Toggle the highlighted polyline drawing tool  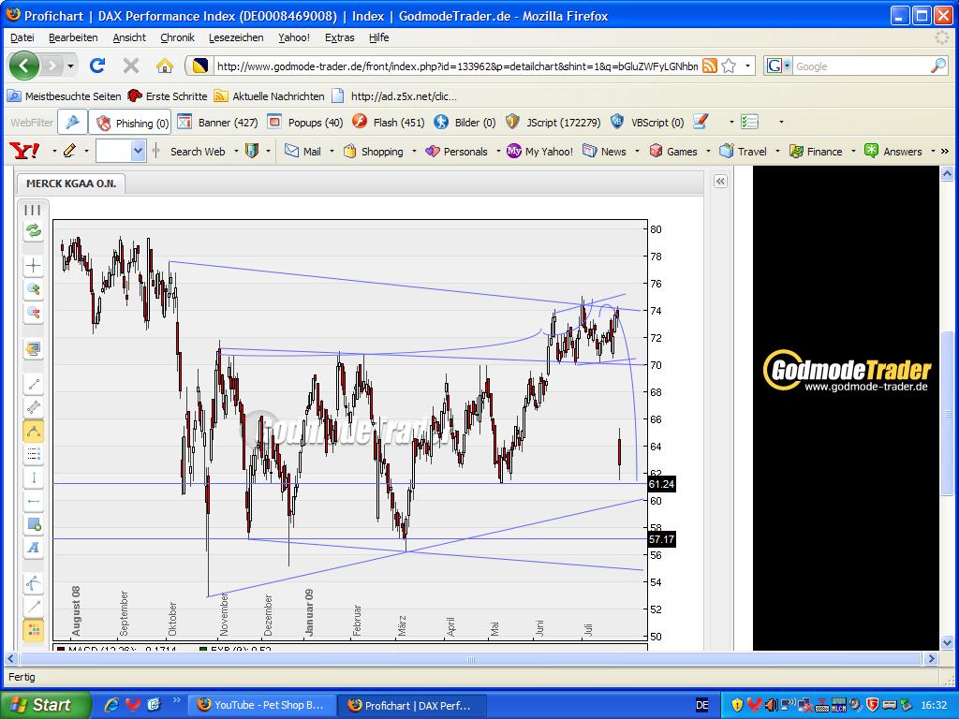coord(34,431)
